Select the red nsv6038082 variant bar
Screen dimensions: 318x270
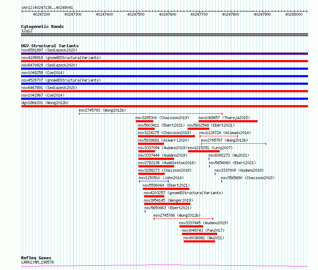(199, 242)
